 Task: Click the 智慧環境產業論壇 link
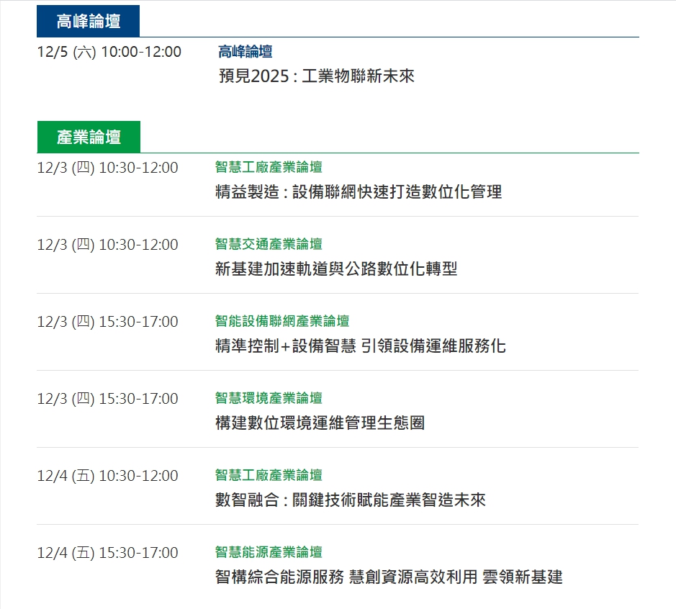click(269, 398)
